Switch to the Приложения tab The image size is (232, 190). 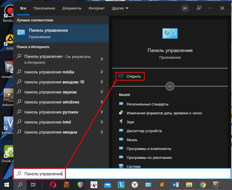point(44,8)
